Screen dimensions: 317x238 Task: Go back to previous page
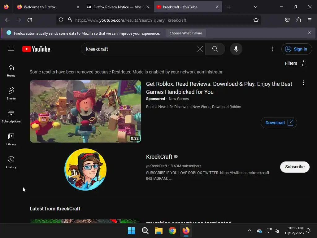click(x=7, y=20)
